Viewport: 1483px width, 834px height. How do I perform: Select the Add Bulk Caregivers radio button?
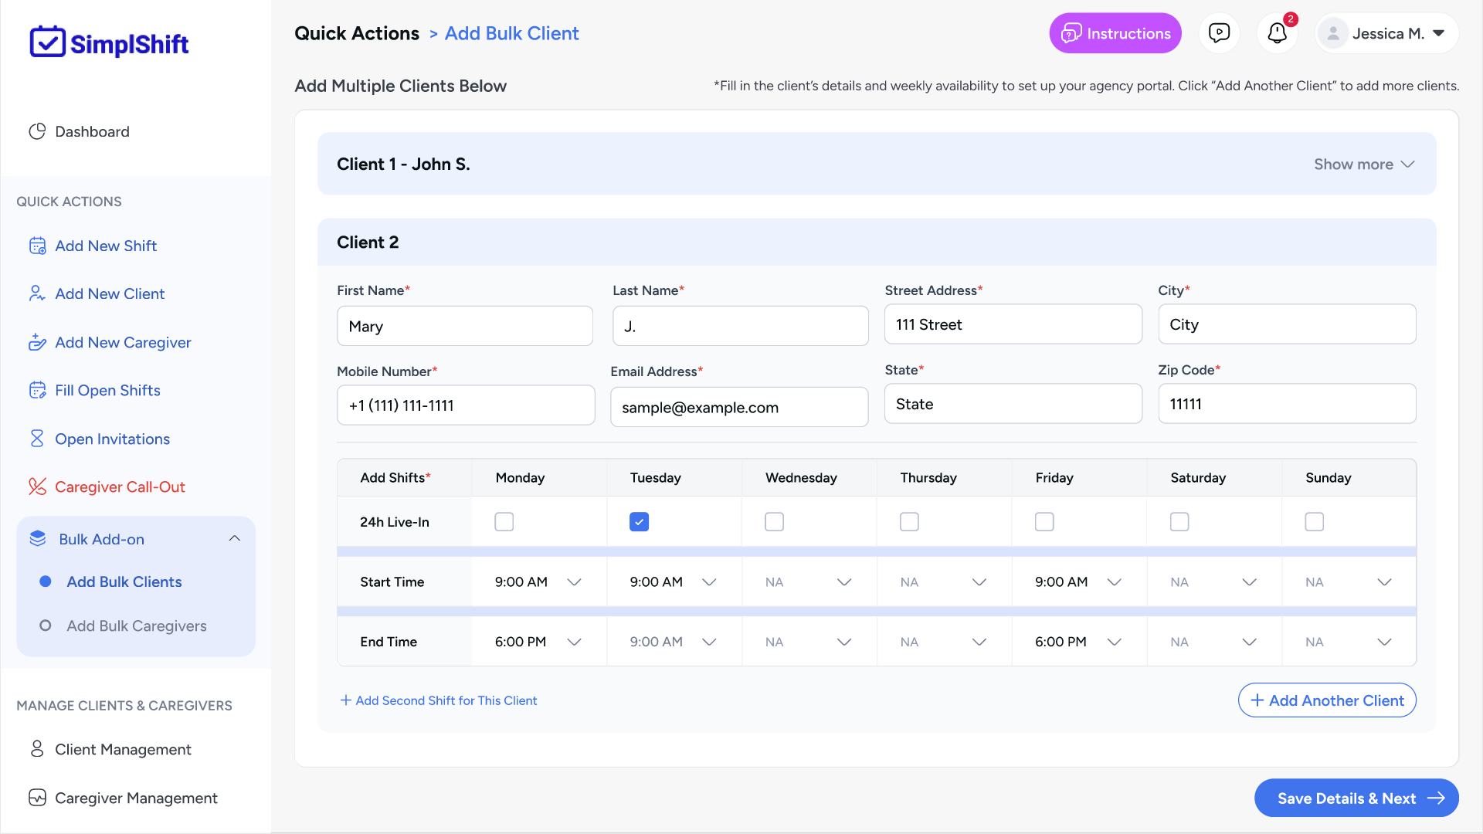(x=46, y=625)
